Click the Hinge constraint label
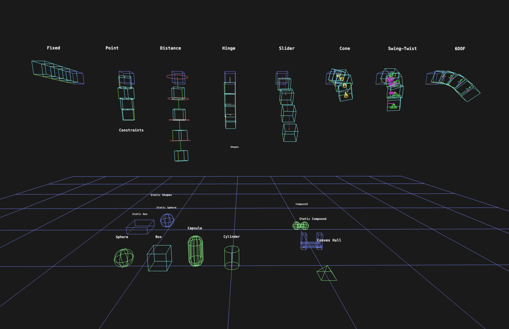The height and width of the screenshot is (329, 509). [x=229, y=48]
